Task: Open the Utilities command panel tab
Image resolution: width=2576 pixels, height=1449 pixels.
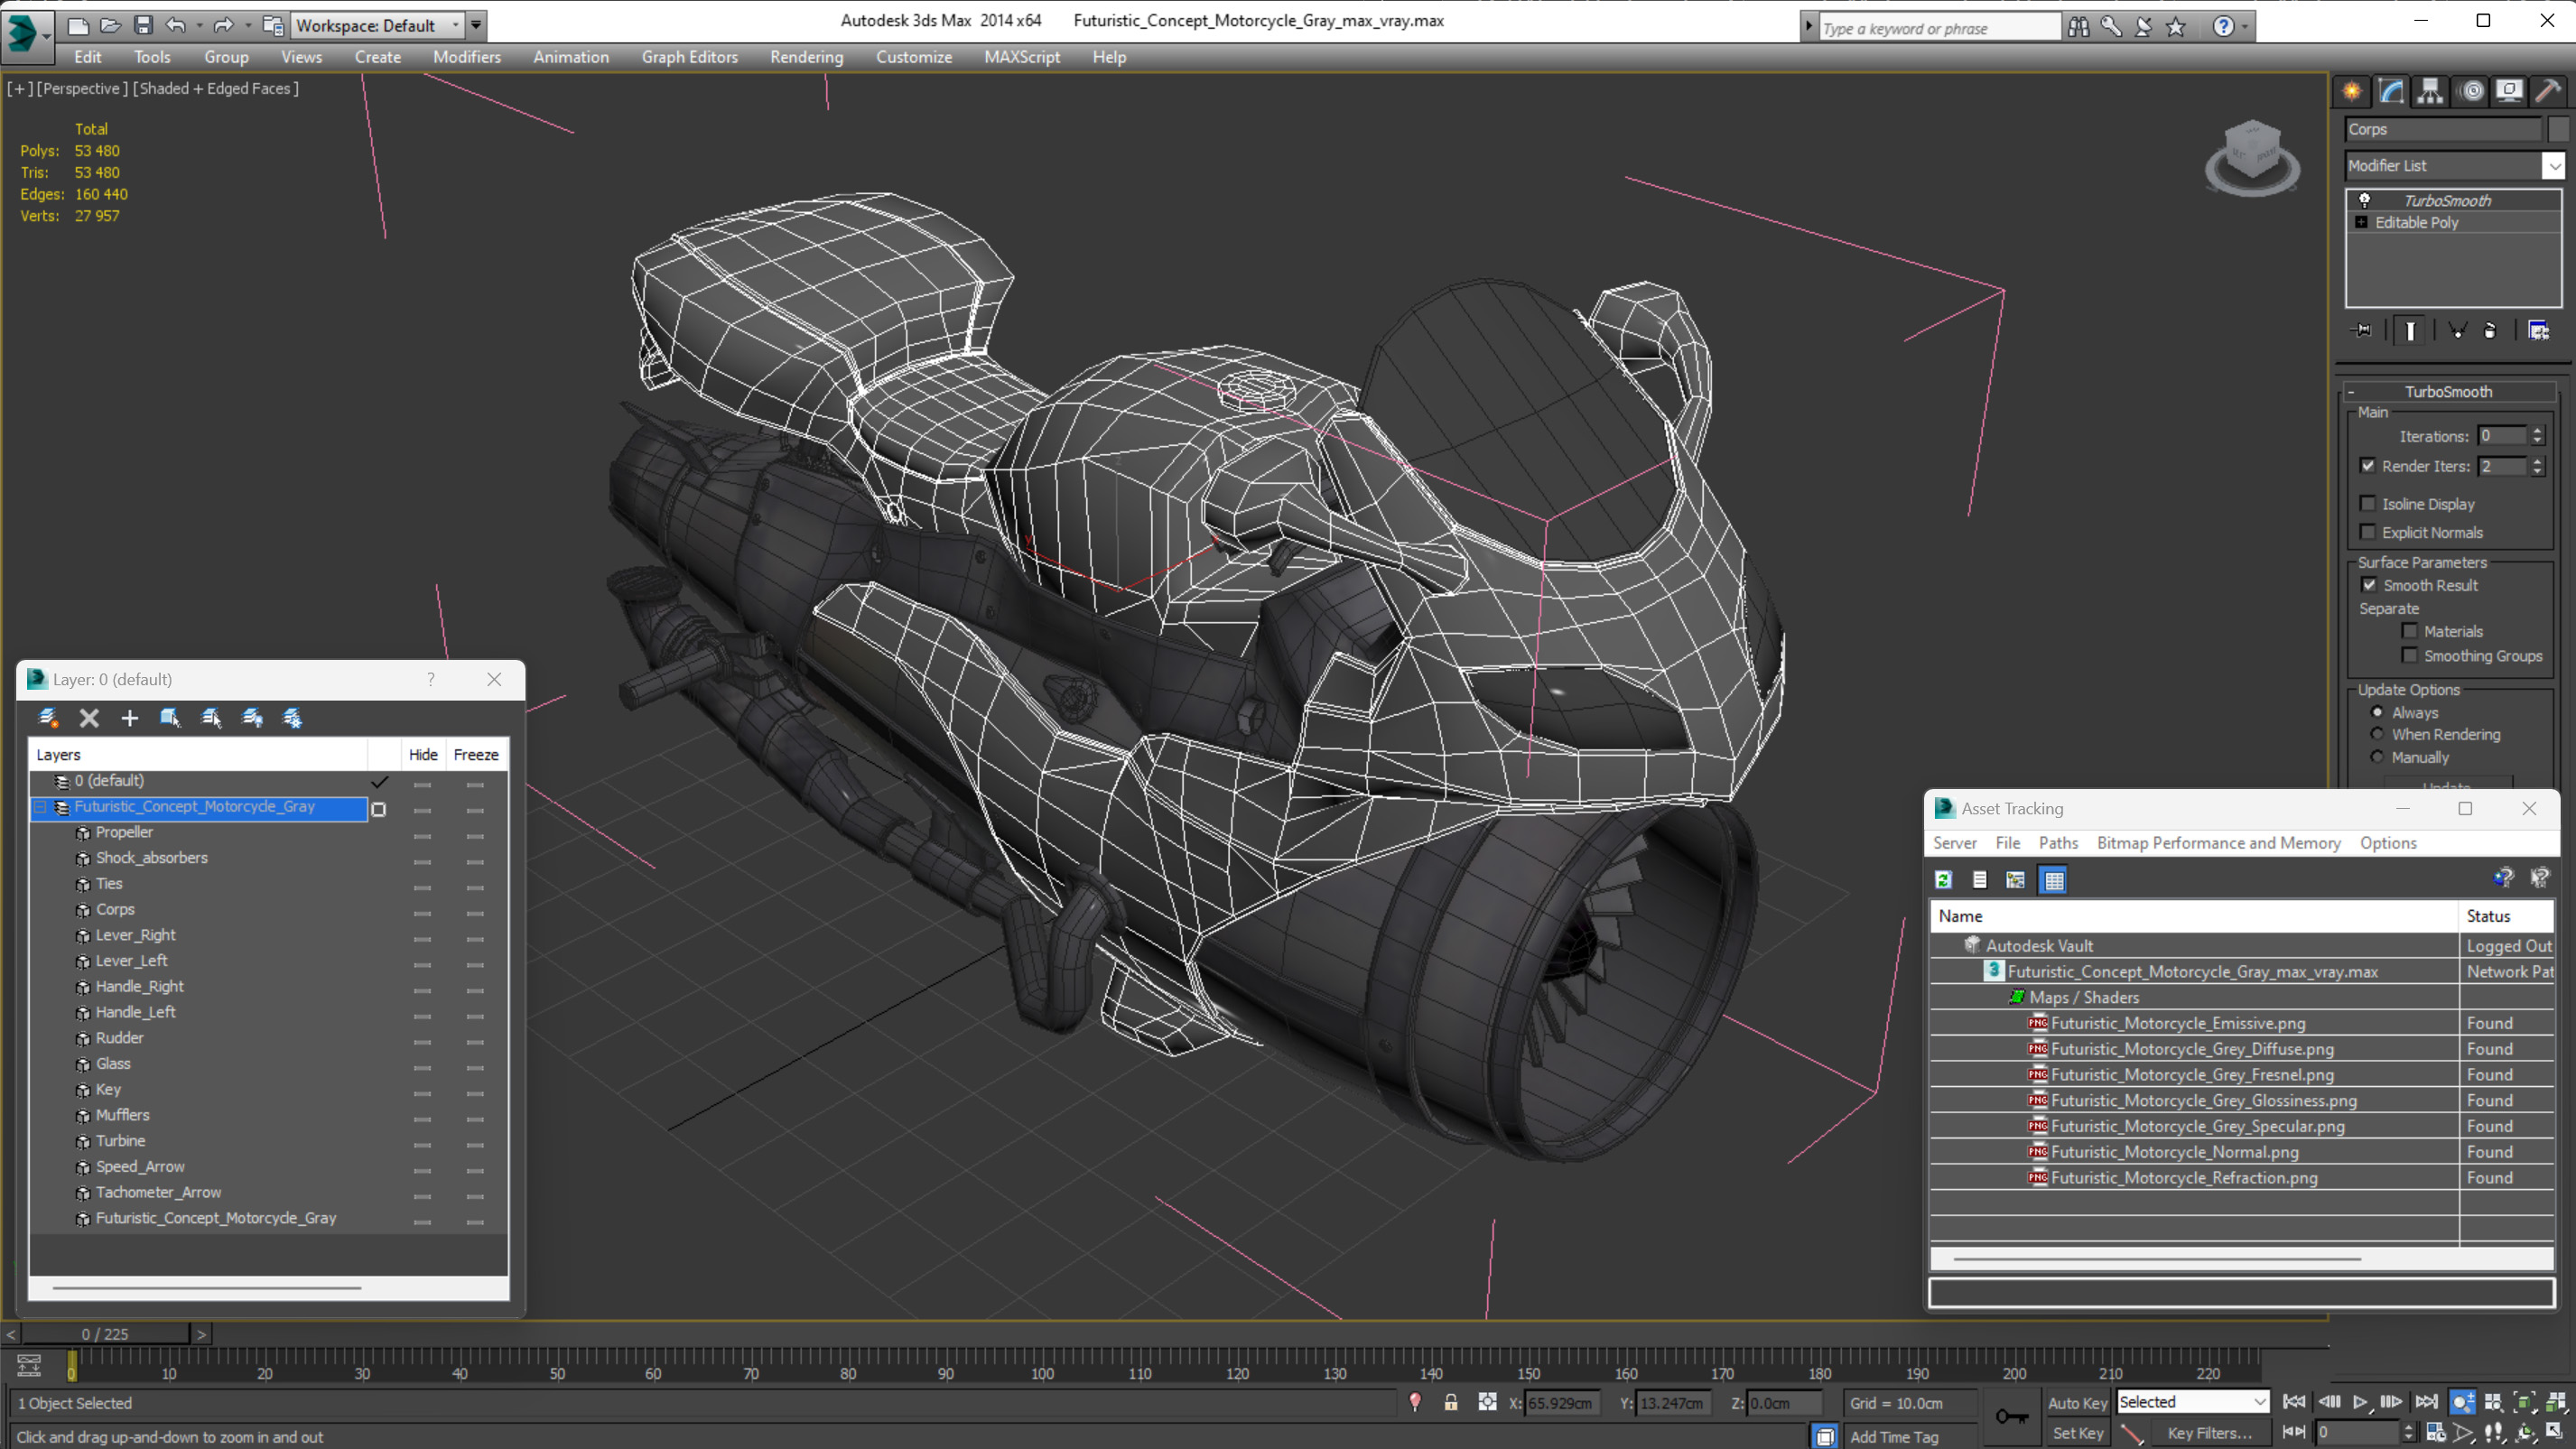Action: (2548, 91)
